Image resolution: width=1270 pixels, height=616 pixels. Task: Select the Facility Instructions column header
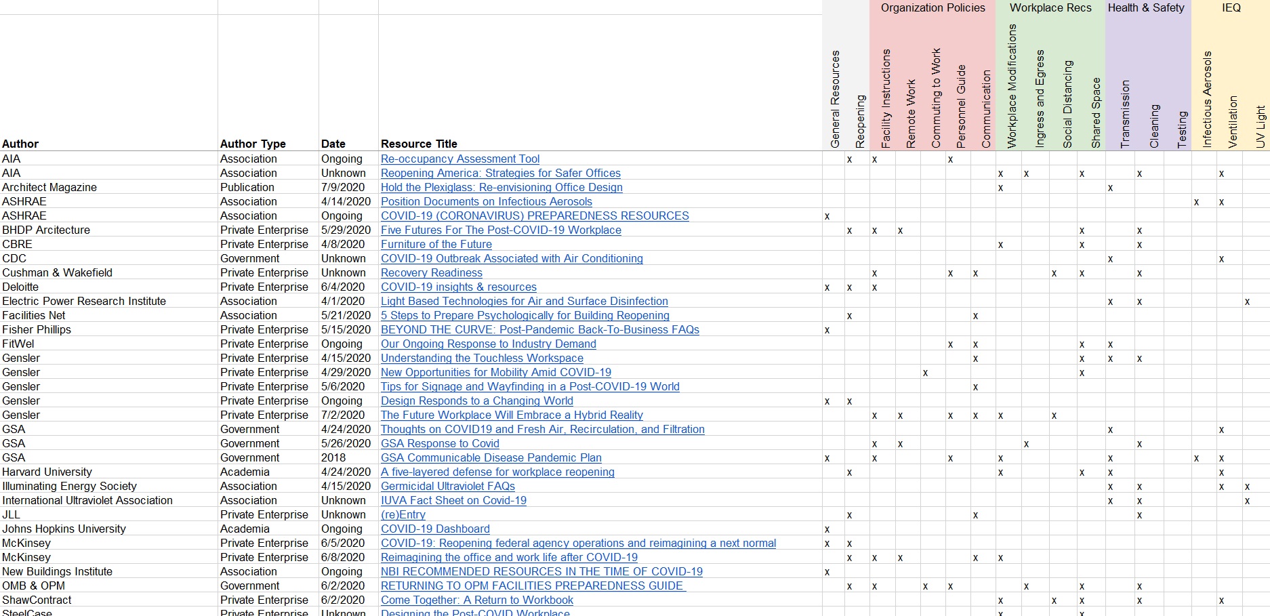[x=886, y=99]
